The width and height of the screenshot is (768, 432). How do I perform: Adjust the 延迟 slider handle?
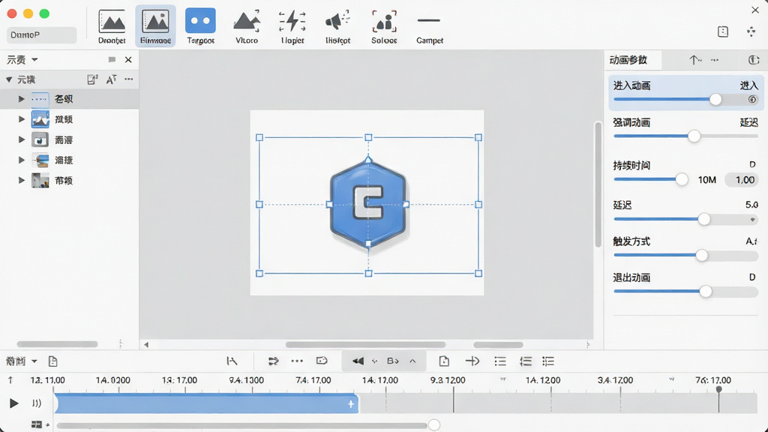(703, 219)
